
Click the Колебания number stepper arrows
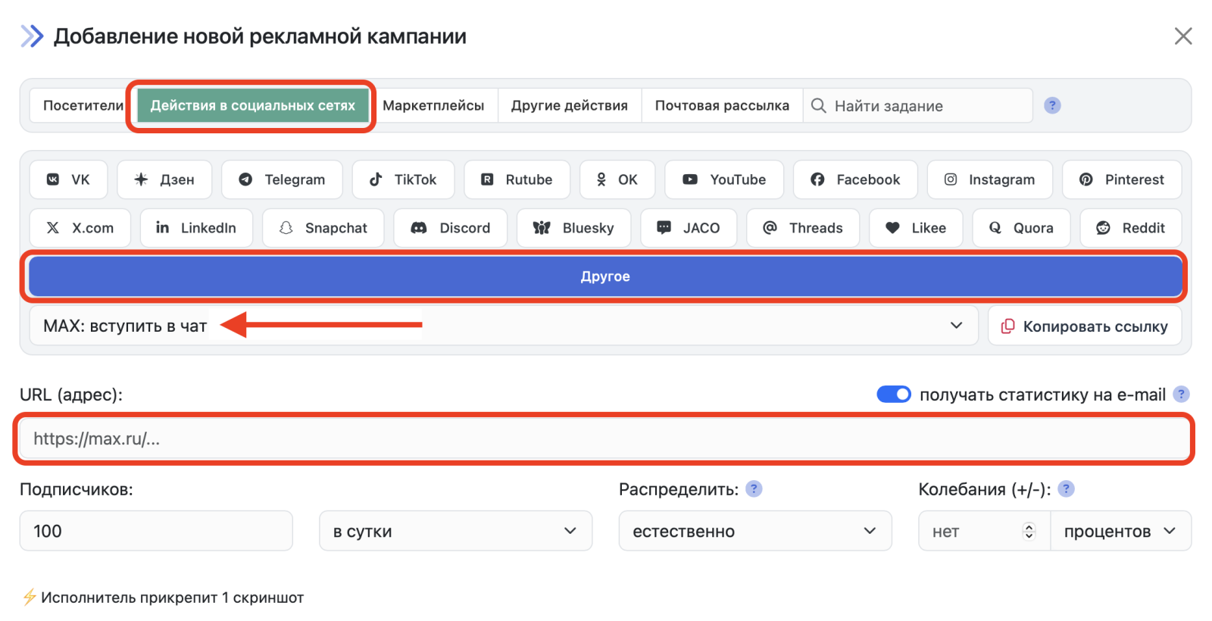(x=1029, y=531)
